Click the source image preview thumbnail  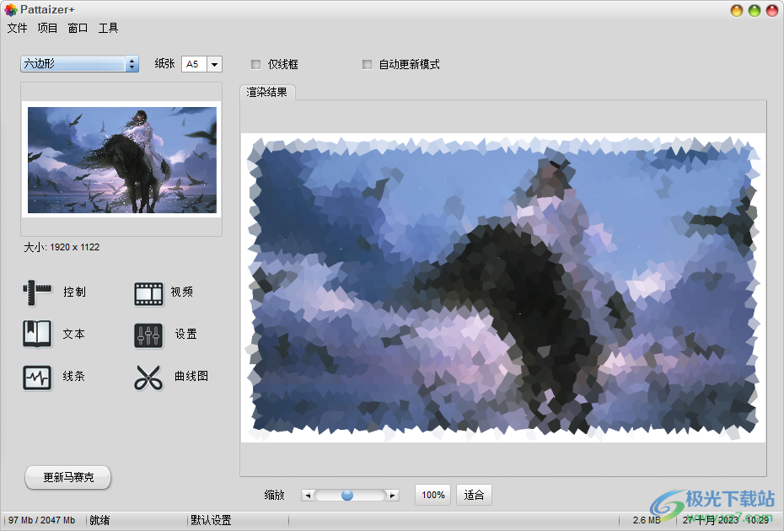pos(121,162)
